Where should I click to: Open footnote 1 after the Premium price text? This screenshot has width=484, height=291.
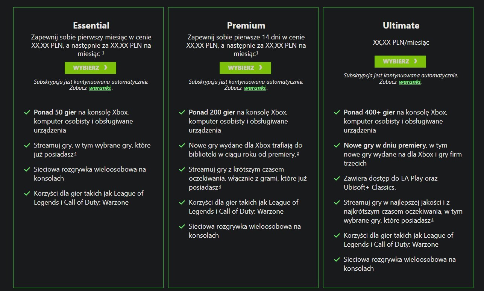coord(257,53)
